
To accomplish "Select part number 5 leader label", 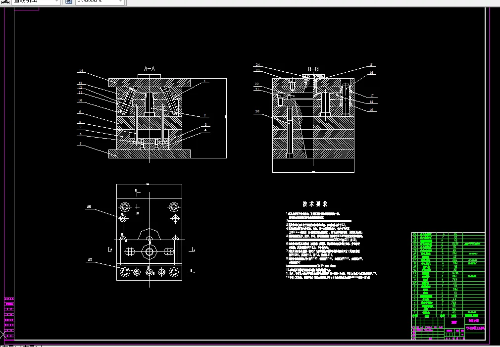I will click(x=80, y=143).
